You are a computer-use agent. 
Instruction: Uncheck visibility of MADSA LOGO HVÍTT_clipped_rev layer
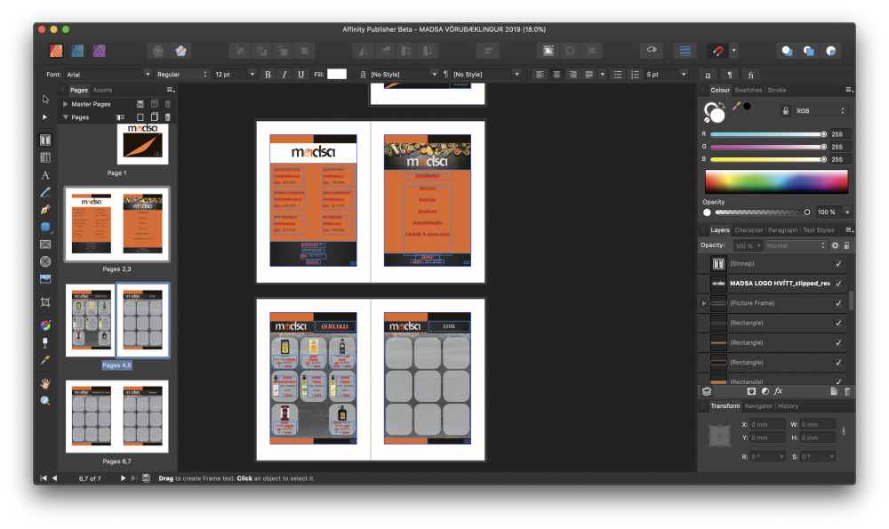(837, 283)
